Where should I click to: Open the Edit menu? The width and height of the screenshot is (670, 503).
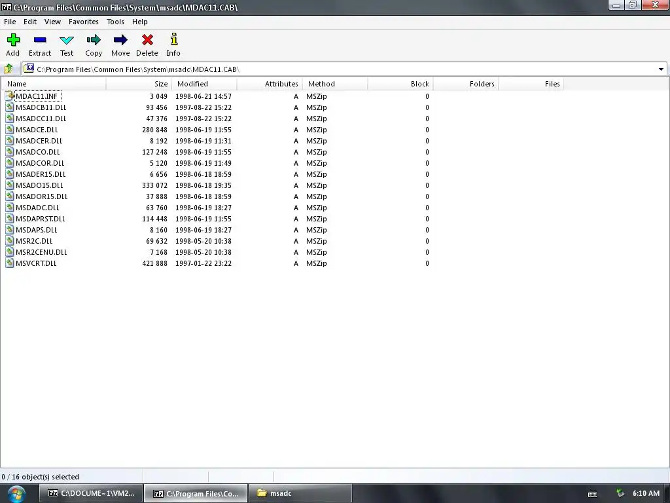click(x=30, y=22)
